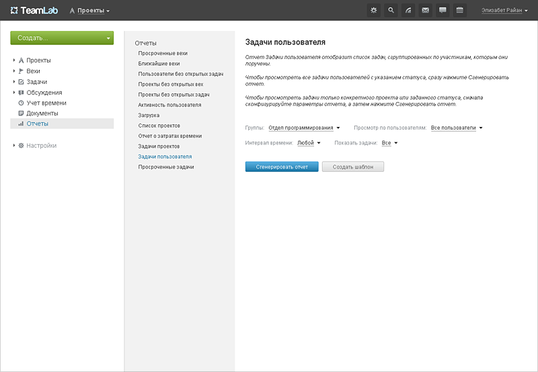Click the Отчеты chart icon

[x=21, y=124]
